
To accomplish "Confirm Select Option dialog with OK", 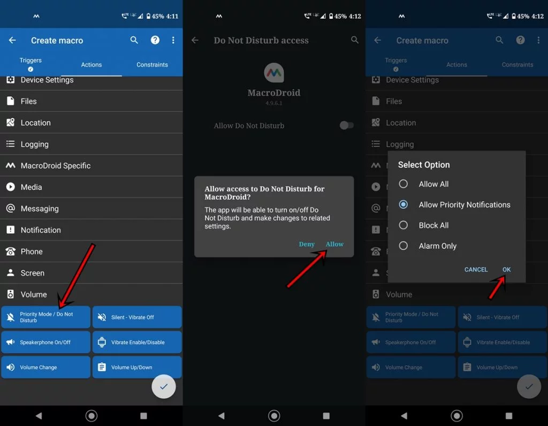I will coord(506,270).
